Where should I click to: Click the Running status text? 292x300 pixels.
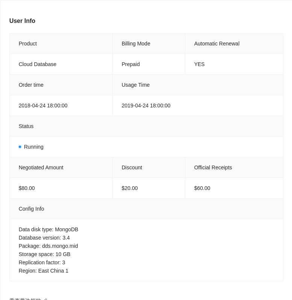33,147
